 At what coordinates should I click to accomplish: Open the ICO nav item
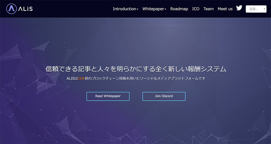click(196, 9)
